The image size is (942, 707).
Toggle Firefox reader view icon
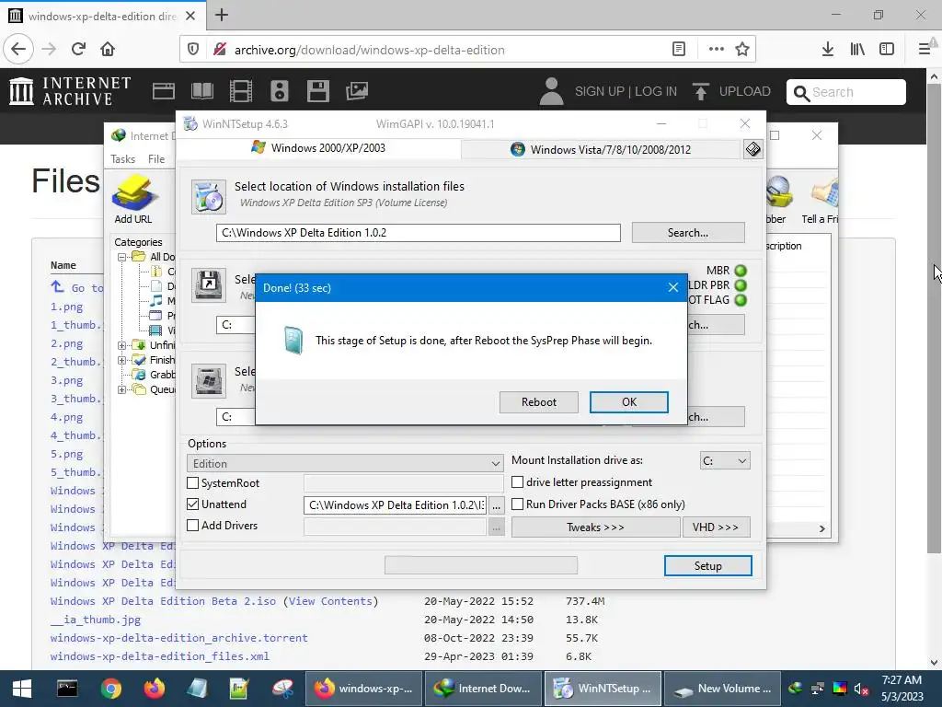679,50
